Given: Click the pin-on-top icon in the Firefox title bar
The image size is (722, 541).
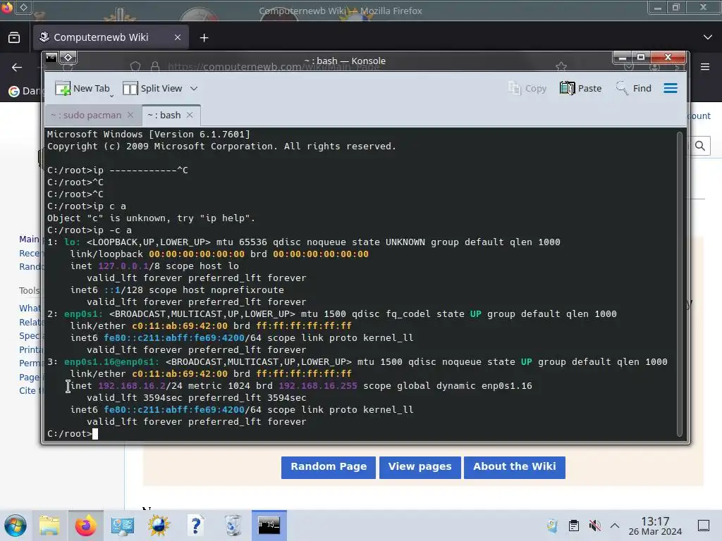Looking at the screenshot, I should [x=23, y=7].
